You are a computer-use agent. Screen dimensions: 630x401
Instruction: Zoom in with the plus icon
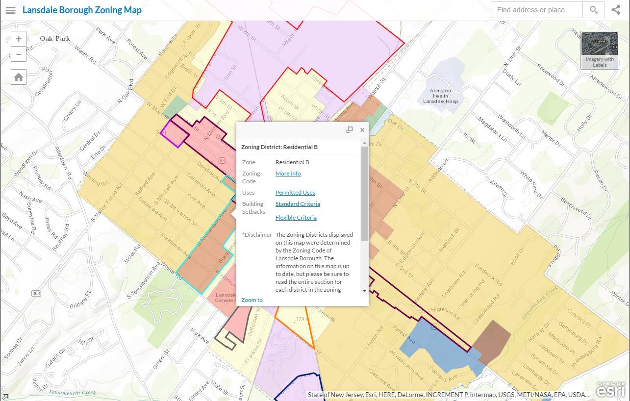(18, 38)
